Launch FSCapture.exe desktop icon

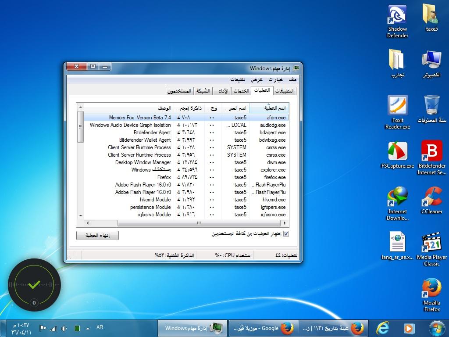point(397,155)
